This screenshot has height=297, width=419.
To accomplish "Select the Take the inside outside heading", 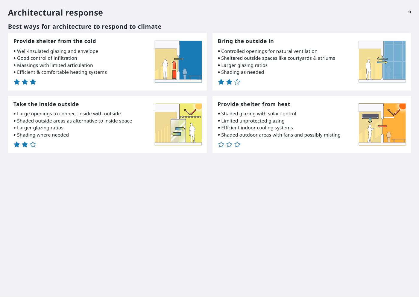I will [46, 104].
